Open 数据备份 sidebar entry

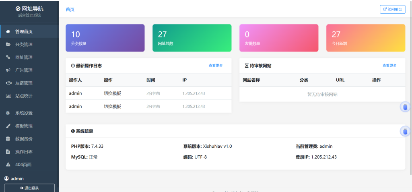pyautogui.click(x=29, y=139)
